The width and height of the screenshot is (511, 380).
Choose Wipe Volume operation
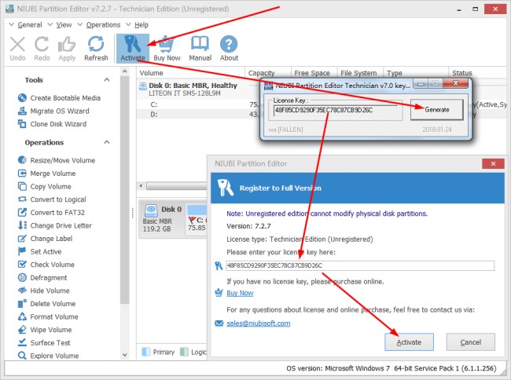(45, 330)
